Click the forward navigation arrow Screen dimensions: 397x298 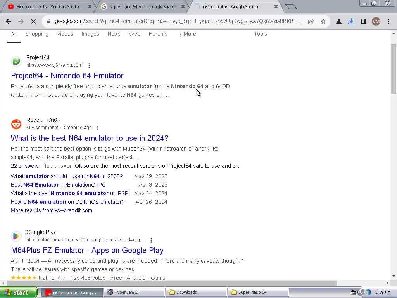point(21,22)
